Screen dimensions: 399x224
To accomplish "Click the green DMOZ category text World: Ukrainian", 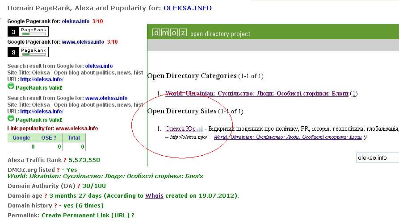I will 105,176.
